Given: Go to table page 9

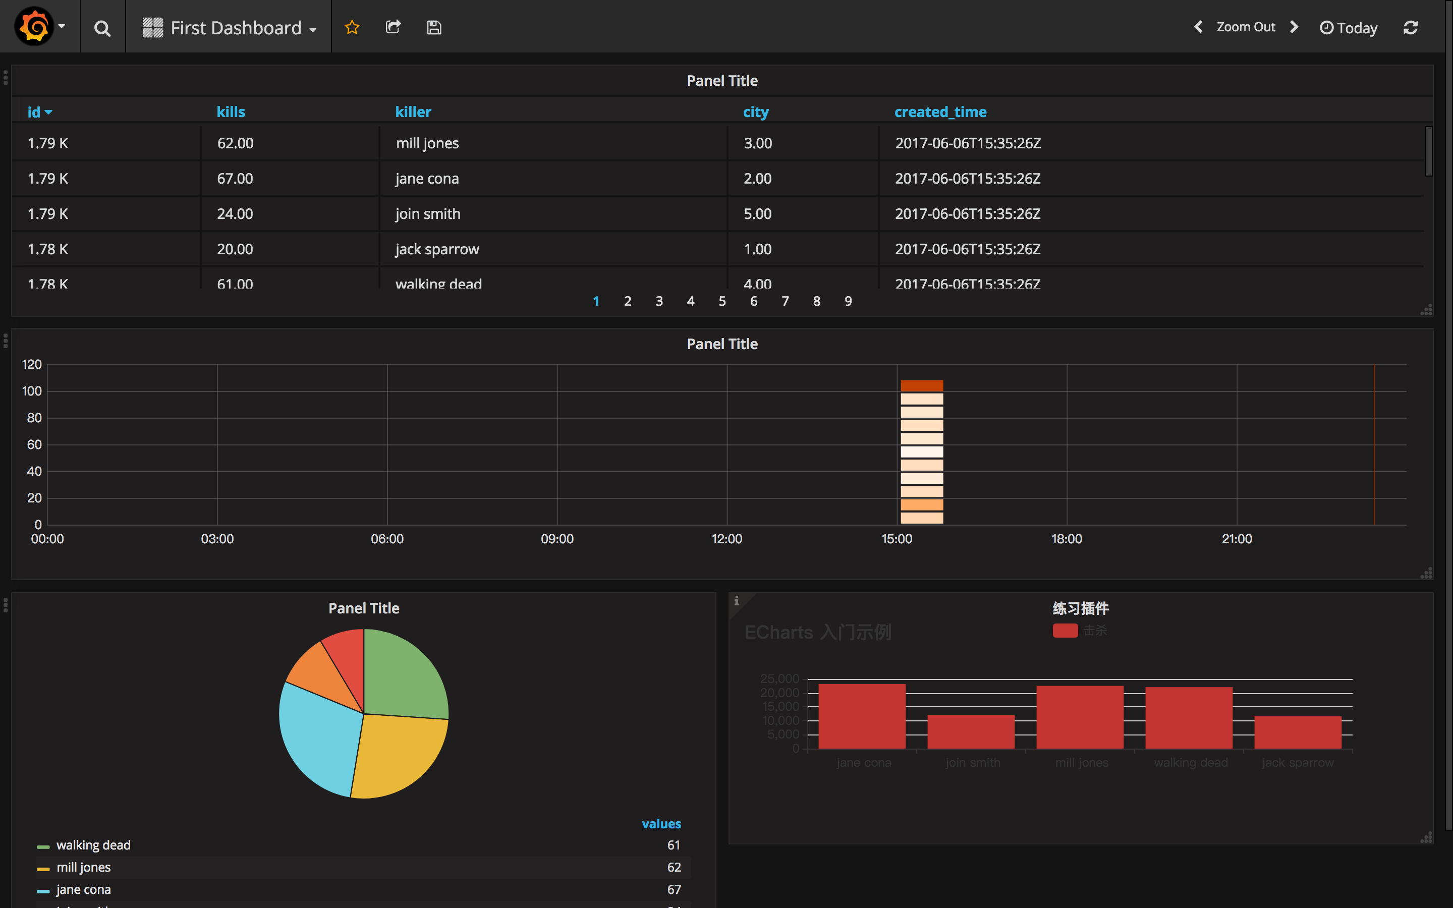Looking at the screenshot, I should tap(848, 301).
